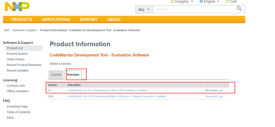Click version number 10.6 cell
Image resolution: width=275 pixels, height=127 pixels.
[50, 96]
